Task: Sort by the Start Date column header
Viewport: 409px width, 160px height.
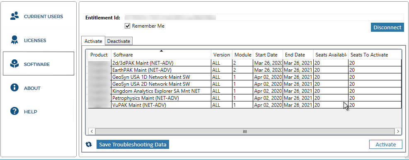Action: point(268,55)
